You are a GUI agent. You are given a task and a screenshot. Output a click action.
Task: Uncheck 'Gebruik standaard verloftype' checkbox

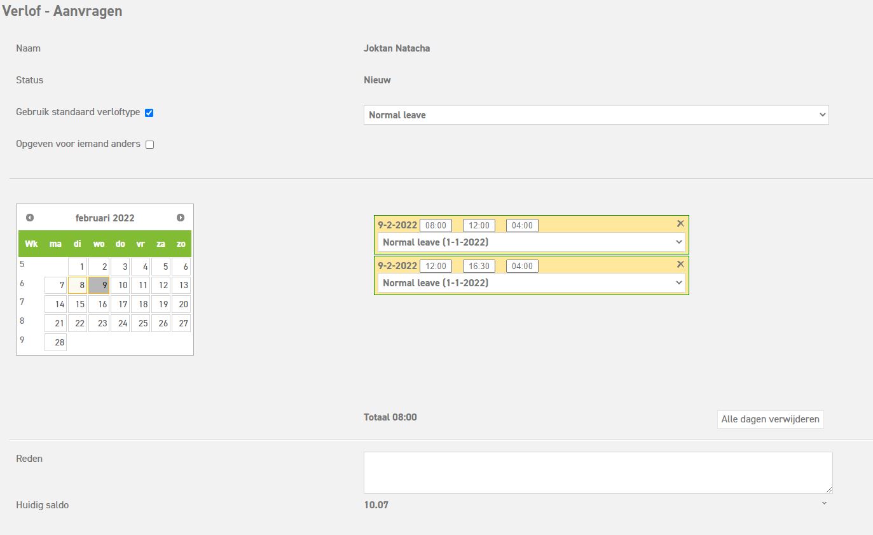(x=149, y=113)
